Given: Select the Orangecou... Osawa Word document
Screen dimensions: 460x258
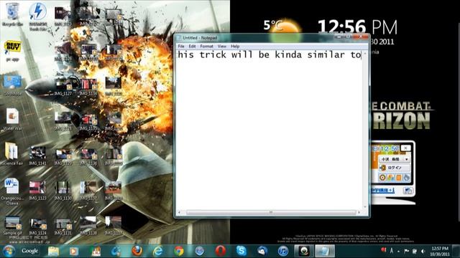Looking at the screenshot, I should (x=12, y=191).
